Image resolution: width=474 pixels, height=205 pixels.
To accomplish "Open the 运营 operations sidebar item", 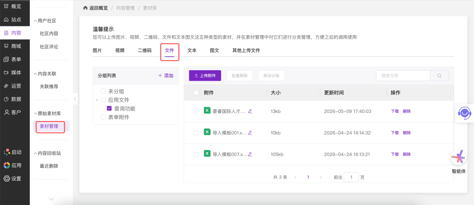I will point(12,86).
